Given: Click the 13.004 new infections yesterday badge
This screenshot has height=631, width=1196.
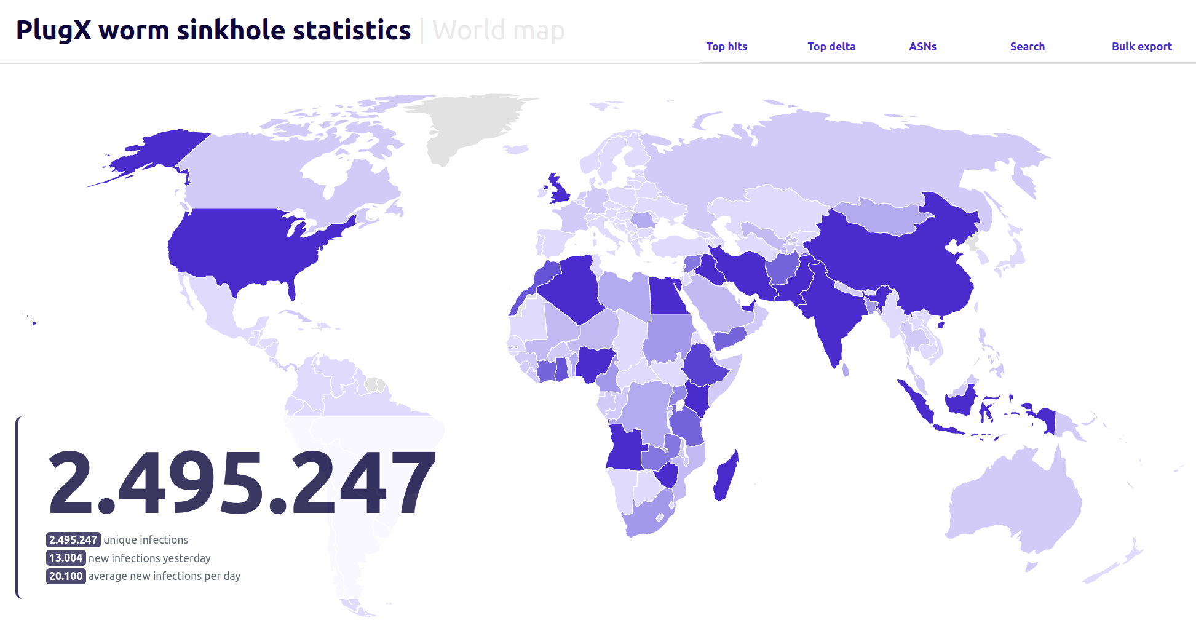Looking at the screenshot, I should pyautogui.click(x=66, y=558).
